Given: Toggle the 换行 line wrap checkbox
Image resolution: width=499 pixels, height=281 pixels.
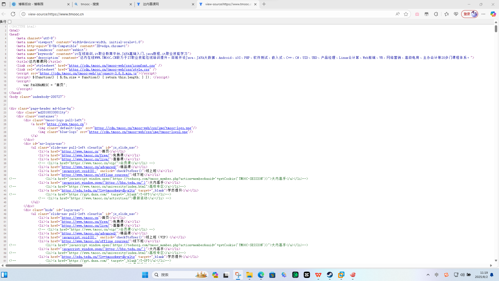Looking at the screenshot, I should pyautogui.click(x=10, y=22).
